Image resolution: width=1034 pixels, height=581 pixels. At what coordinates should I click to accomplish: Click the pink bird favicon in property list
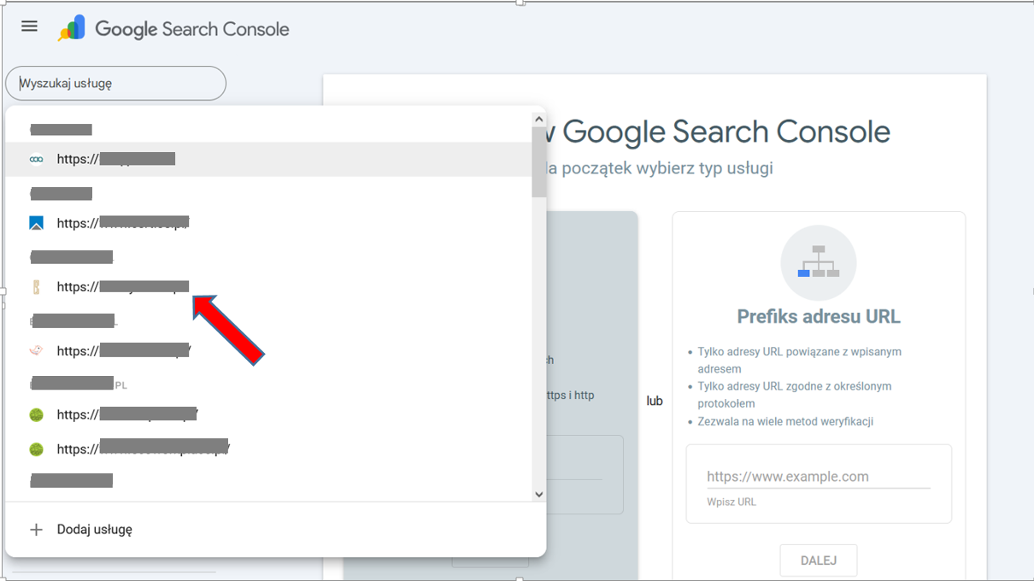[36, 350]
